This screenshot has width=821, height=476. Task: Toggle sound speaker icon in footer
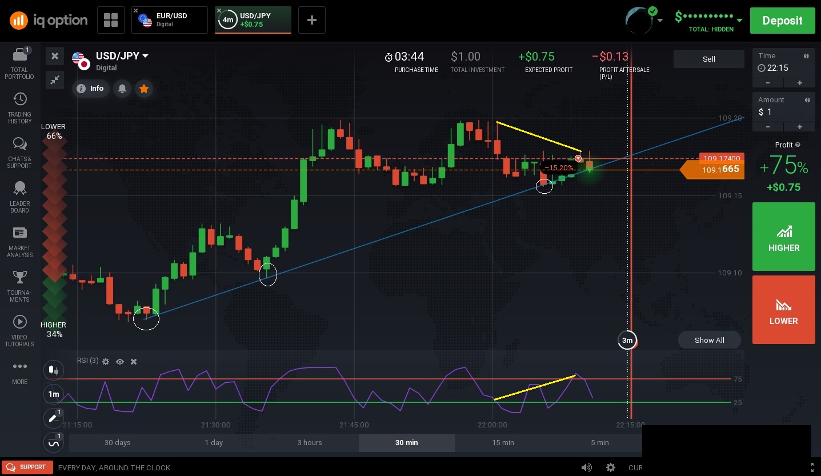pos(587,467)
